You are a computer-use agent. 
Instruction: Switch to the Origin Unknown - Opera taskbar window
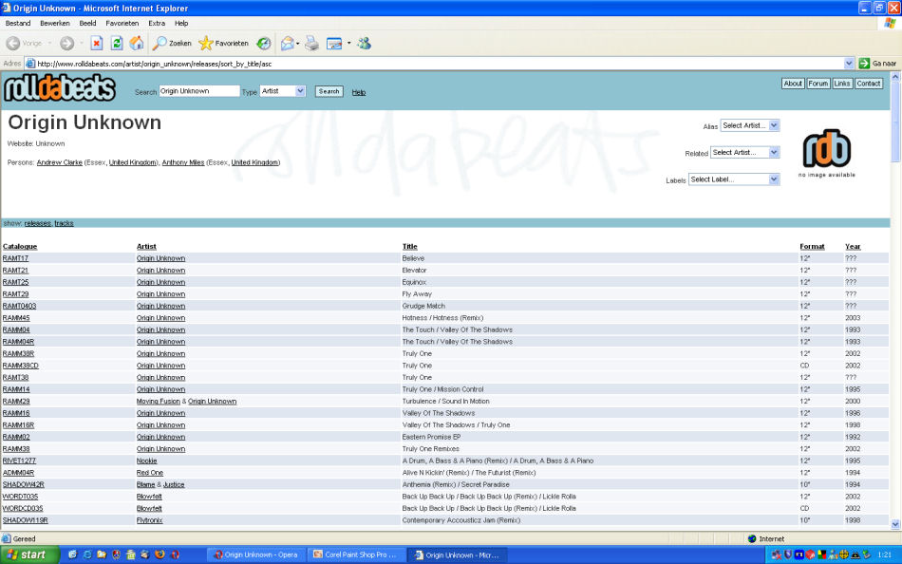256,555
